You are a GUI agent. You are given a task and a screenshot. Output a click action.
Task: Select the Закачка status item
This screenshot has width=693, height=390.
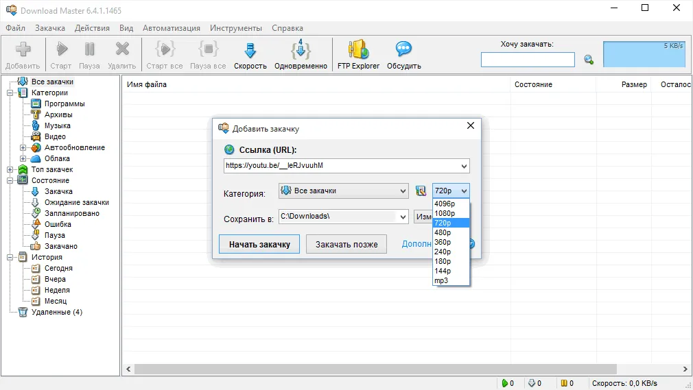pos(58,191)
